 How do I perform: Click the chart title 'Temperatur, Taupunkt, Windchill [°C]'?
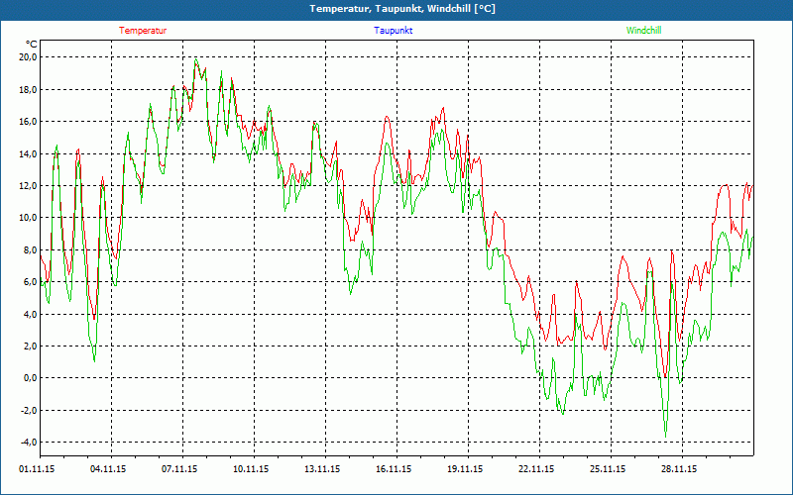point(402,9)
